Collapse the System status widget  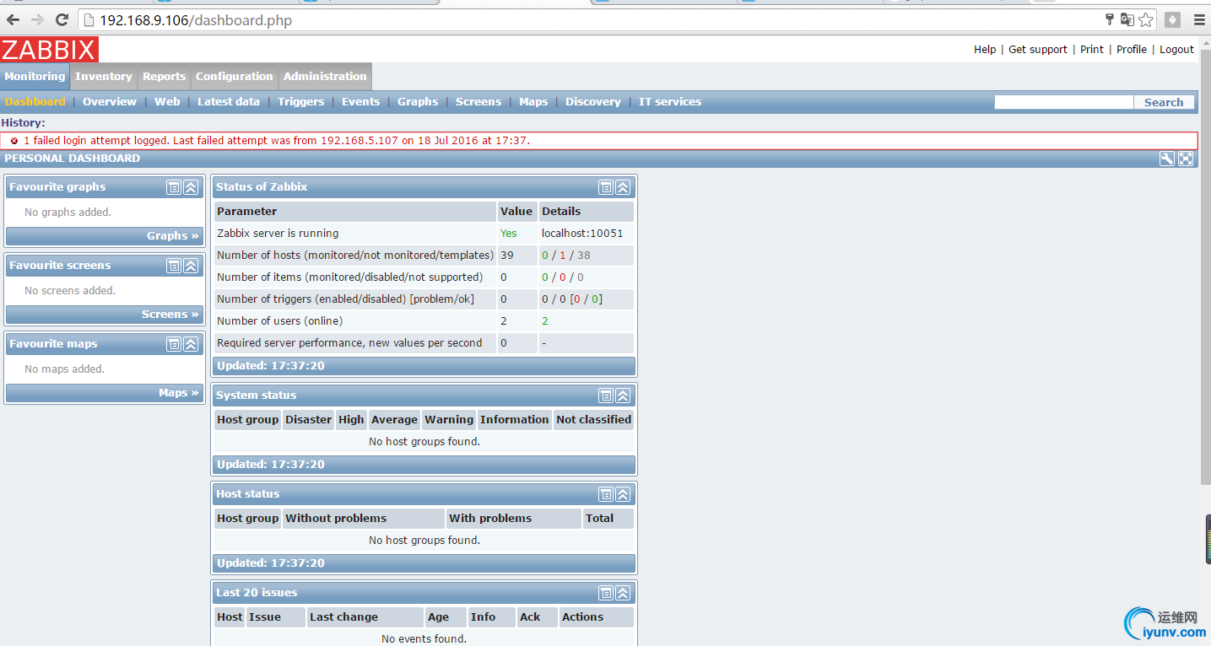point(623,396)
